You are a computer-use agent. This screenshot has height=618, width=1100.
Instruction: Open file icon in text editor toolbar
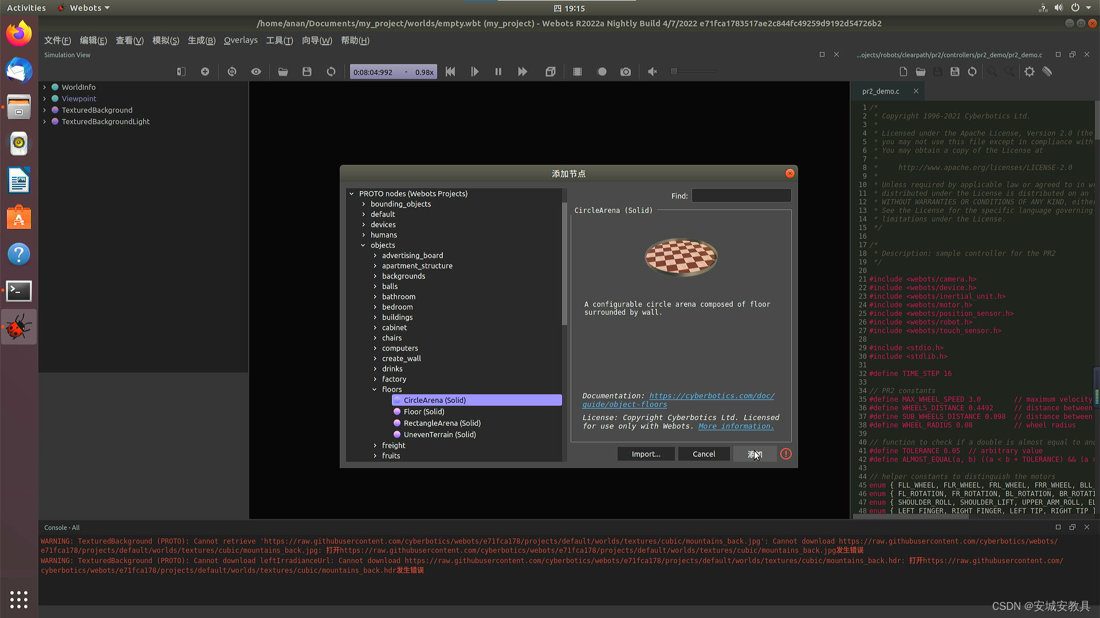point(921,72)
